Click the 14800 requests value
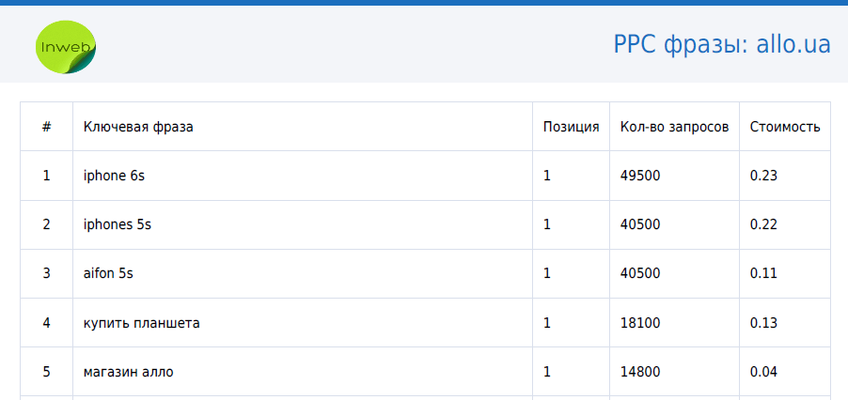The height and width of the screenshot is (400, 848). coord(640,372)
